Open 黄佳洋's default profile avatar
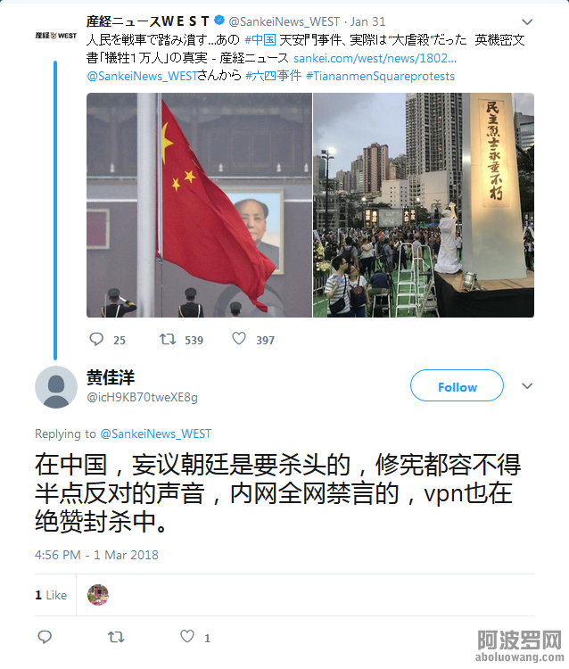The width and height of the screenshot is (569, 669). [x=56, y=387]
